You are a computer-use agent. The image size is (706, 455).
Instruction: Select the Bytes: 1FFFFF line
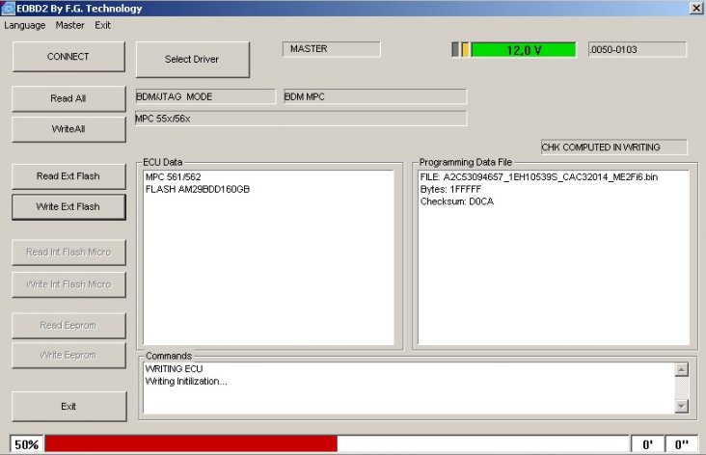450,189
